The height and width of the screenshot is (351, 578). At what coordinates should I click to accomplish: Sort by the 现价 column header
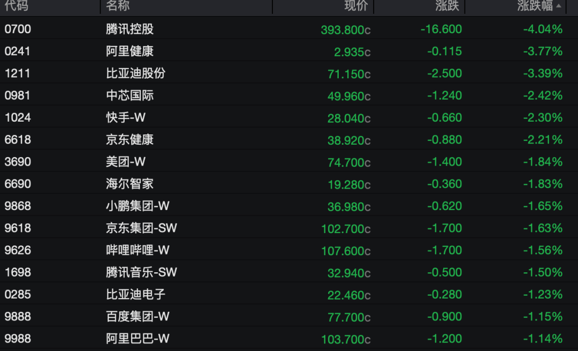(356, 5)
